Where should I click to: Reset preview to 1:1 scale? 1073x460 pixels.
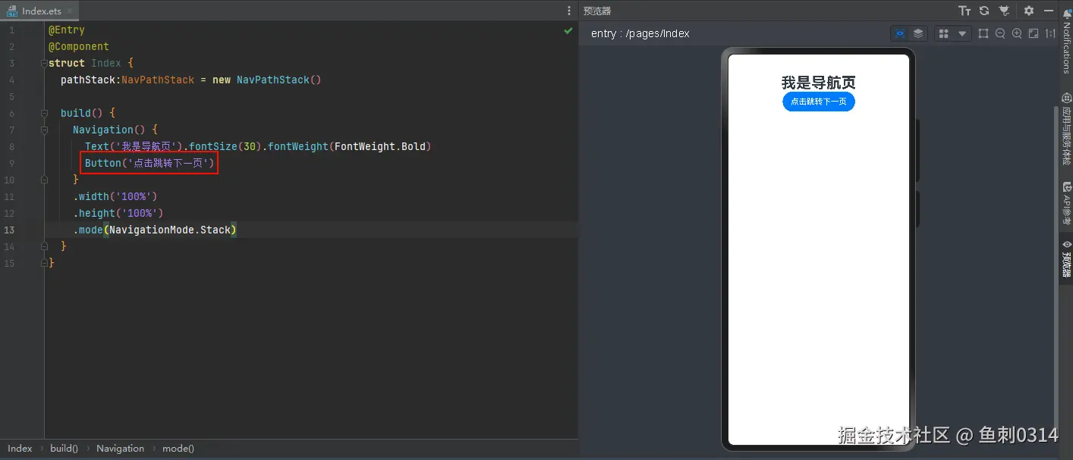pyautogui.click(x=1050, y=33)
